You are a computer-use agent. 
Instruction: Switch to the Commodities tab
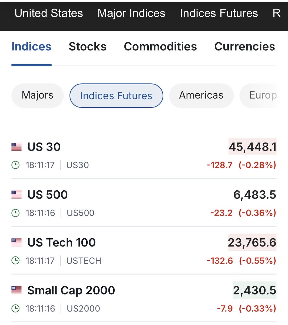[x=160, y=47]
